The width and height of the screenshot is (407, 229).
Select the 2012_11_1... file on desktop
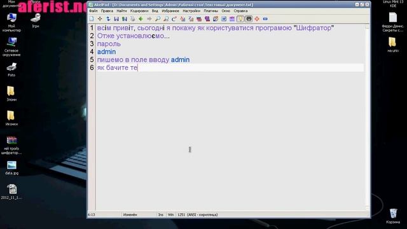[11, 191]
